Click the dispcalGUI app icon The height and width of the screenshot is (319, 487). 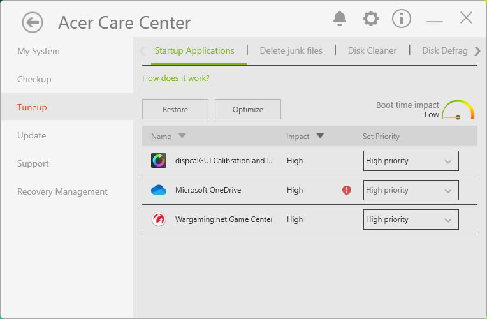coord(159,161)
